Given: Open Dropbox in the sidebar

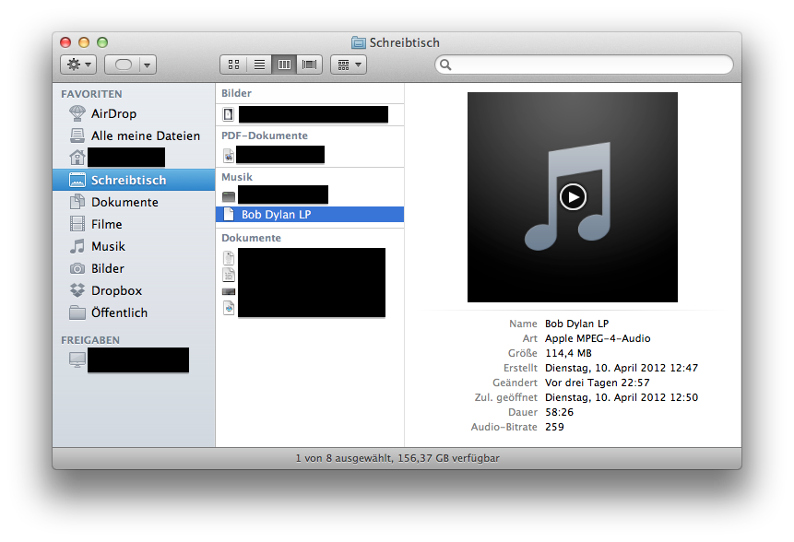Looking at the screenshot, I should pos(135,290).
